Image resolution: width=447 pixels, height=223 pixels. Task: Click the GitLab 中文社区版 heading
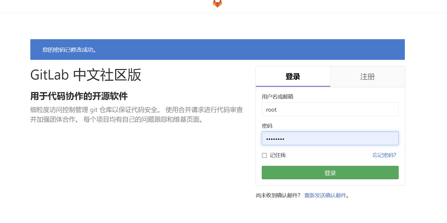pyautogui.click(x=86, y=75)
